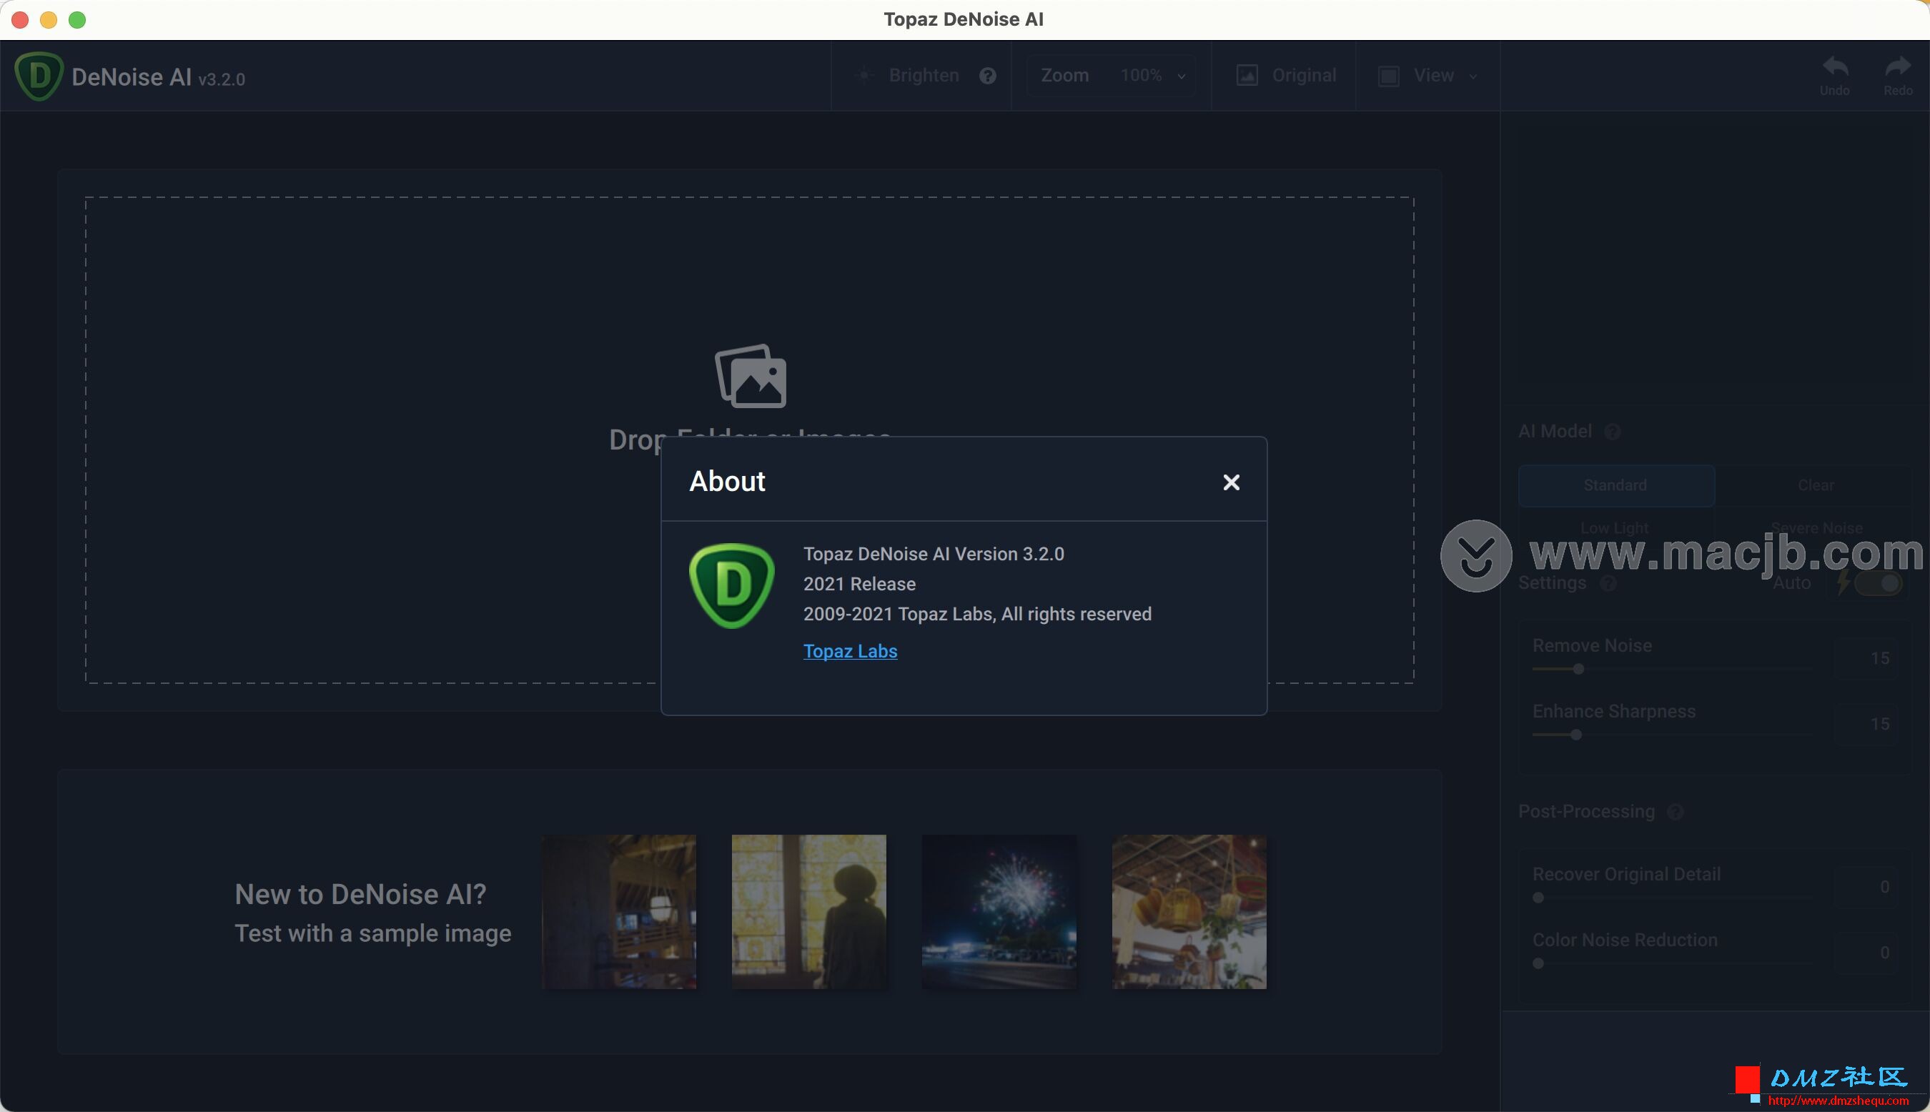Click the '2021 Release' text
This screenshot has height=1112, width=1930.
(x=859, y=583)
